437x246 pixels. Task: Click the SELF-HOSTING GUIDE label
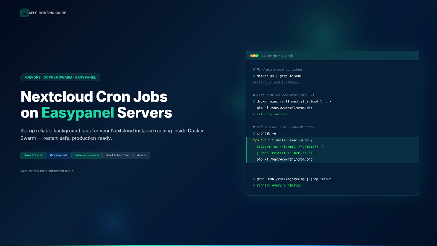tap(47, 13)
